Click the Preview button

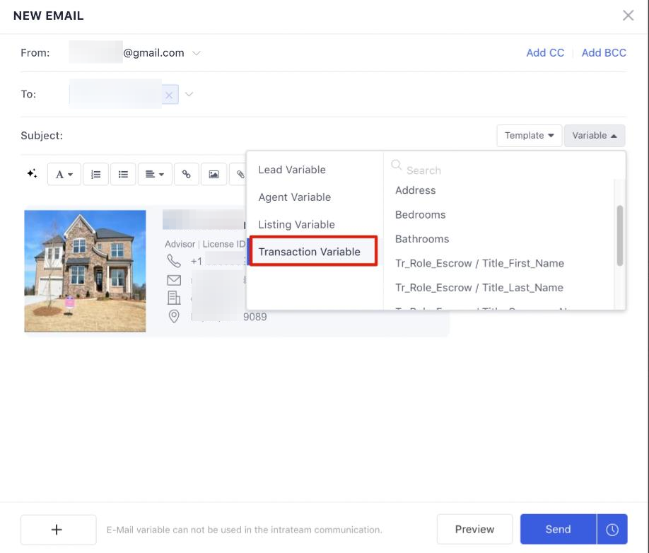pyautogui.click(x=474, y=529)
